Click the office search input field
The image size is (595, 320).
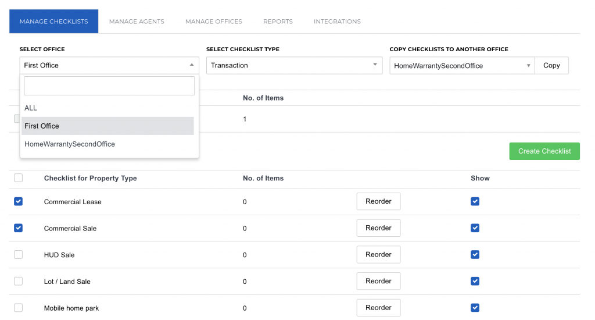[x=109, y=86]
